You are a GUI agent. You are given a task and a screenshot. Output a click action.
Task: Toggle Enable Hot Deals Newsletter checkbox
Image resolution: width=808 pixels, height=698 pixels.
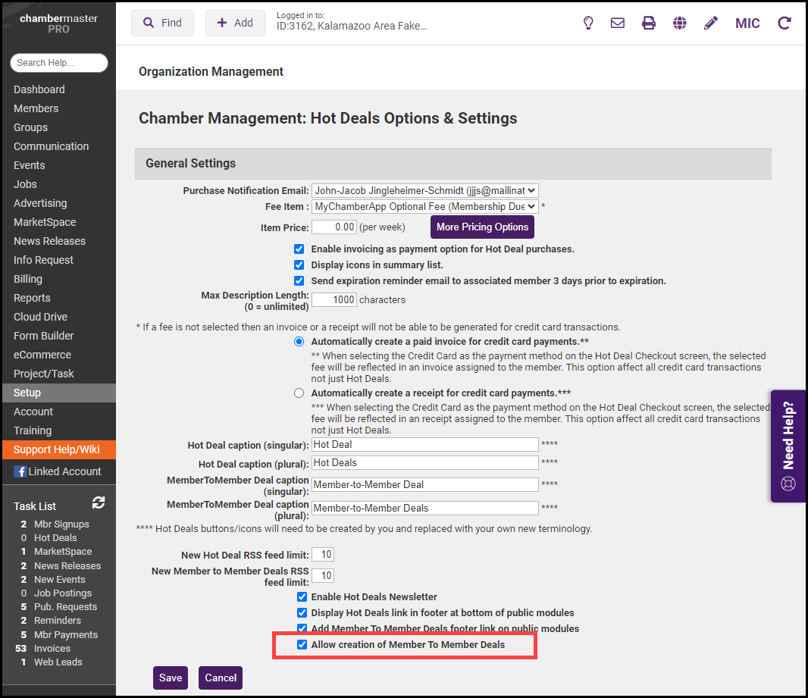click(302, 596)
